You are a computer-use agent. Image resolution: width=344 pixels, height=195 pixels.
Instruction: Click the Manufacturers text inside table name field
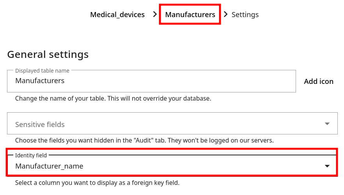tap(40, 81)
